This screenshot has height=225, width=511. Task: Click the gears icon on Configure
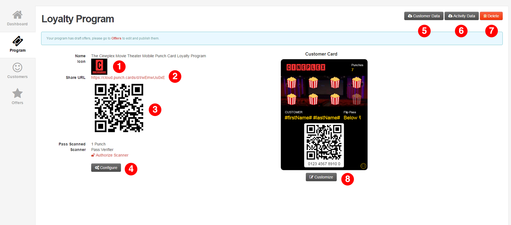97,168
